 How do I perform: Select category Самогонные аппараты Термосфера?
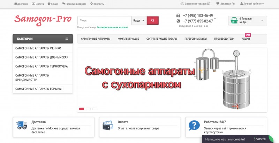(x=43, y=66)
